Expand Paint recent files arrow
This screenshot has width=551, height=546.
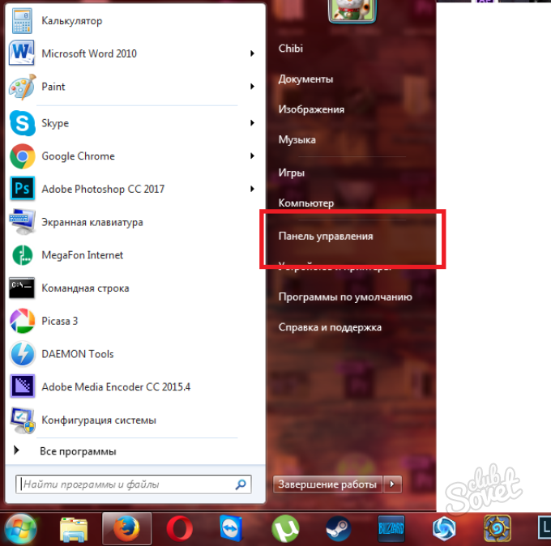pyautogui.click(x=253, y=87)
